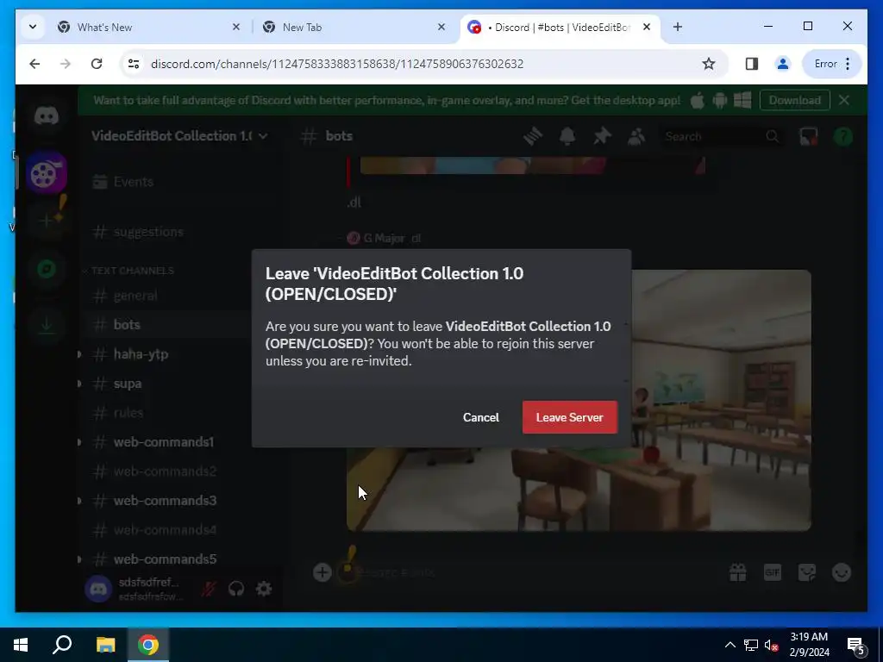Image resolution: width=883 pixels, height=662 pixels.
Task: Open the gift Nitro icon
Action: [x=738, y=572]
